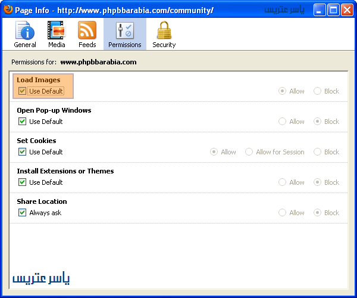Switch to the Media panel icon

[x=57, y=30]
